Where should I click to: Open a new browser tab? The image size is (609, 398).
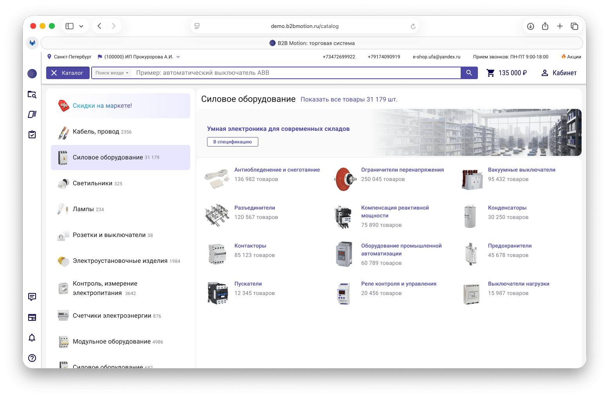tap(560, 26)
